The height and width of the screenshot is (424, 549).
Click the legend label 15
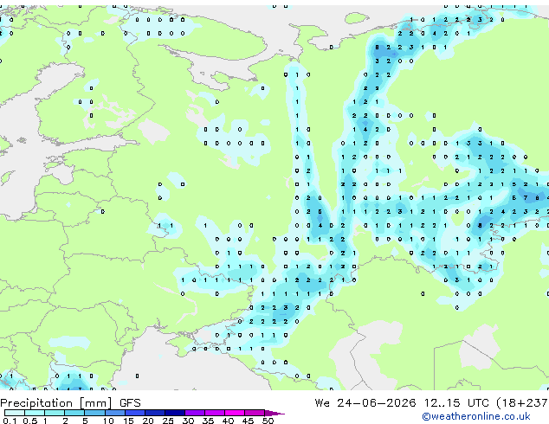point(128,421)
